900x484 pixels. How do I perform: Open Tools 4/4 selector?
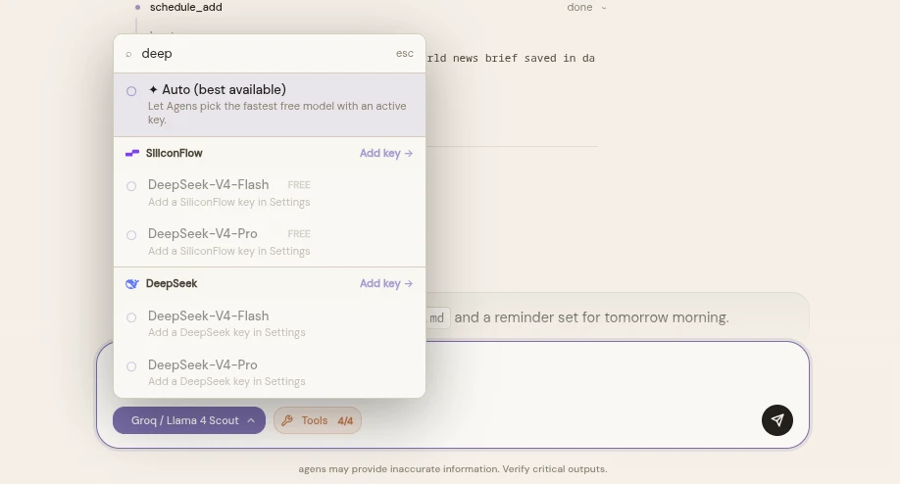(318, 420)
